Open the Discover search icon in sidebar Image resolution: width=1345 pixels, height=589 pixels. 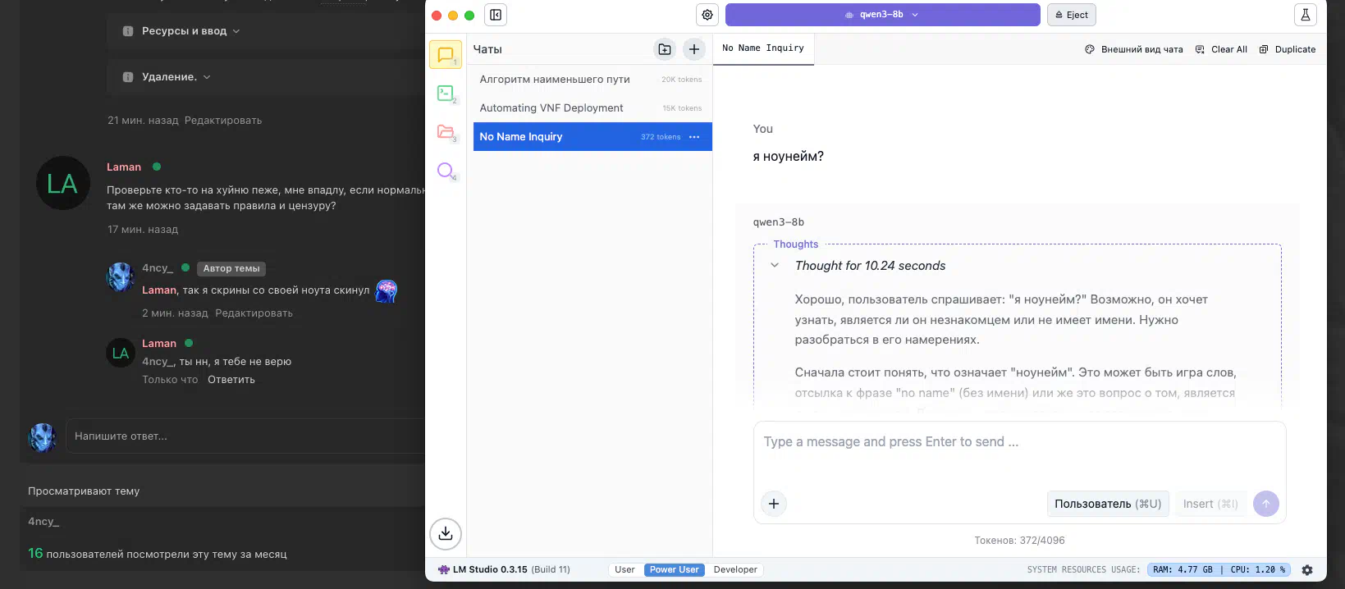point(446,171)
